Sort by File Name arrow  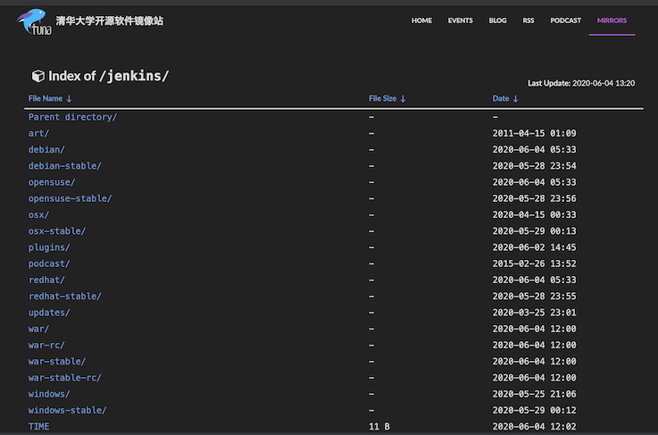click(69, 99)
